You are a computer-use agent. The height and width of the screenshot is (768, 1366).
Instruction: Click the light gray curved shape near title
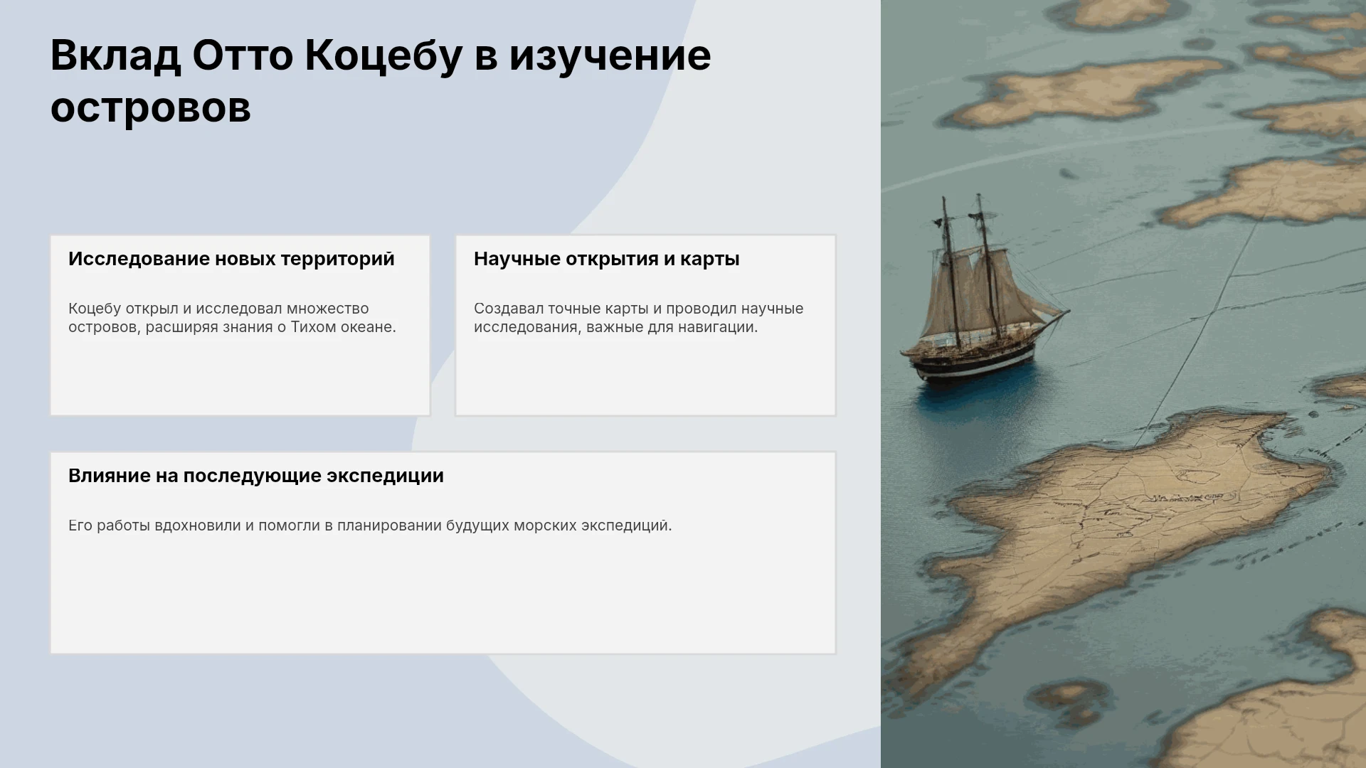(x=783, y=107)
